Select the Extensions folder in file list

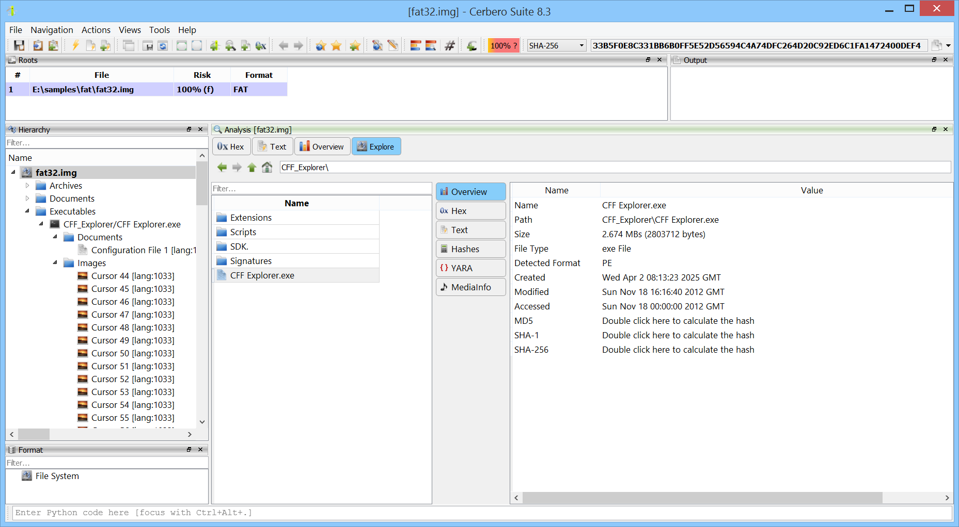pyautogui.click(x=296, y=218)
